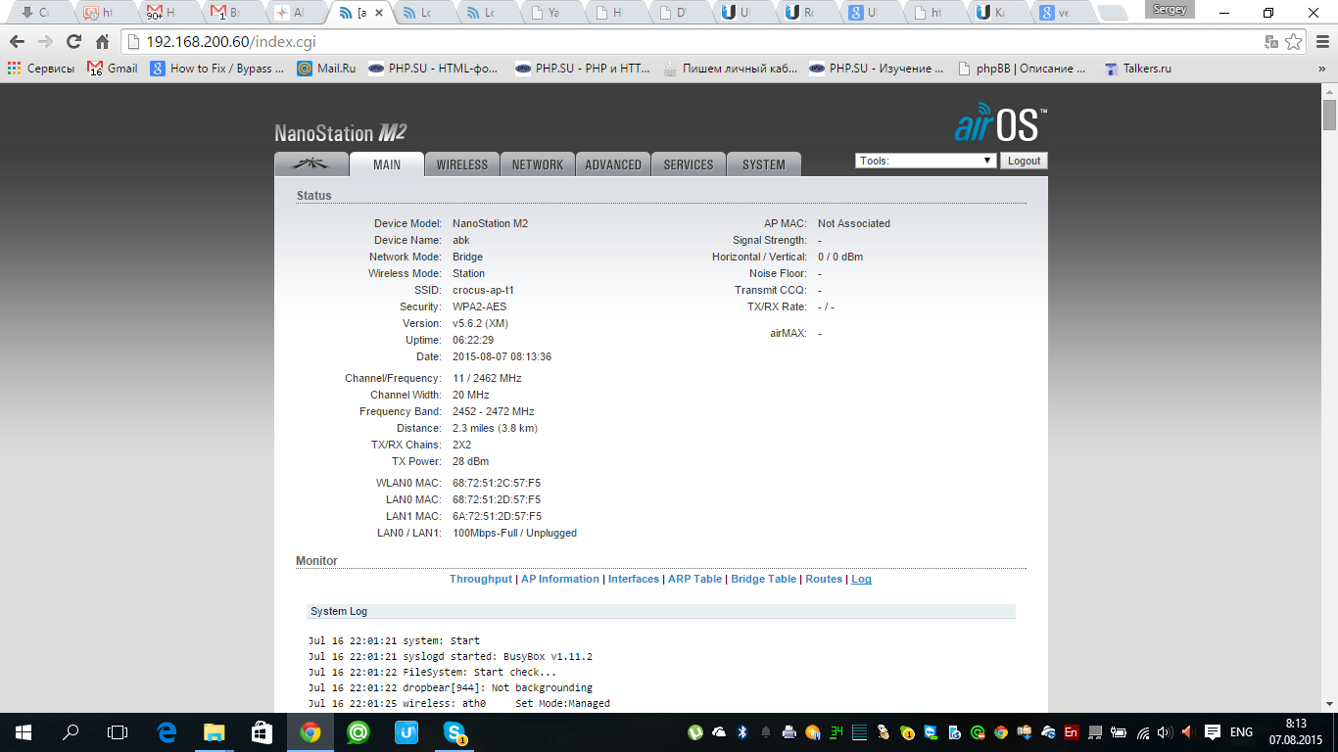
Task: Open the Windows Start menu
Action: point(24,731)
